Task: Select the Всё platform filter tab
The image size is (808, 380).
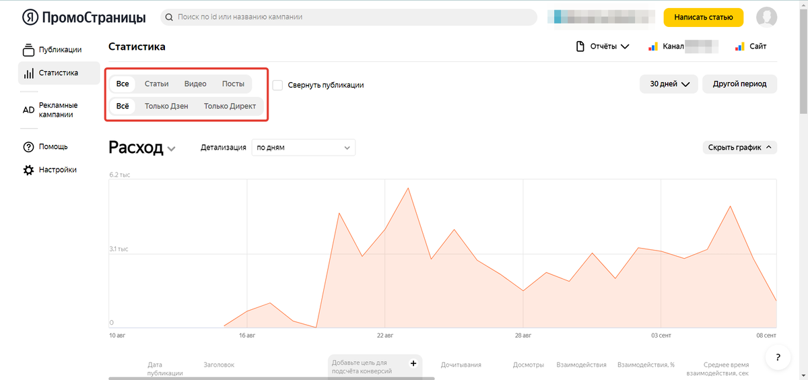Action: click(x=123, y=106)
